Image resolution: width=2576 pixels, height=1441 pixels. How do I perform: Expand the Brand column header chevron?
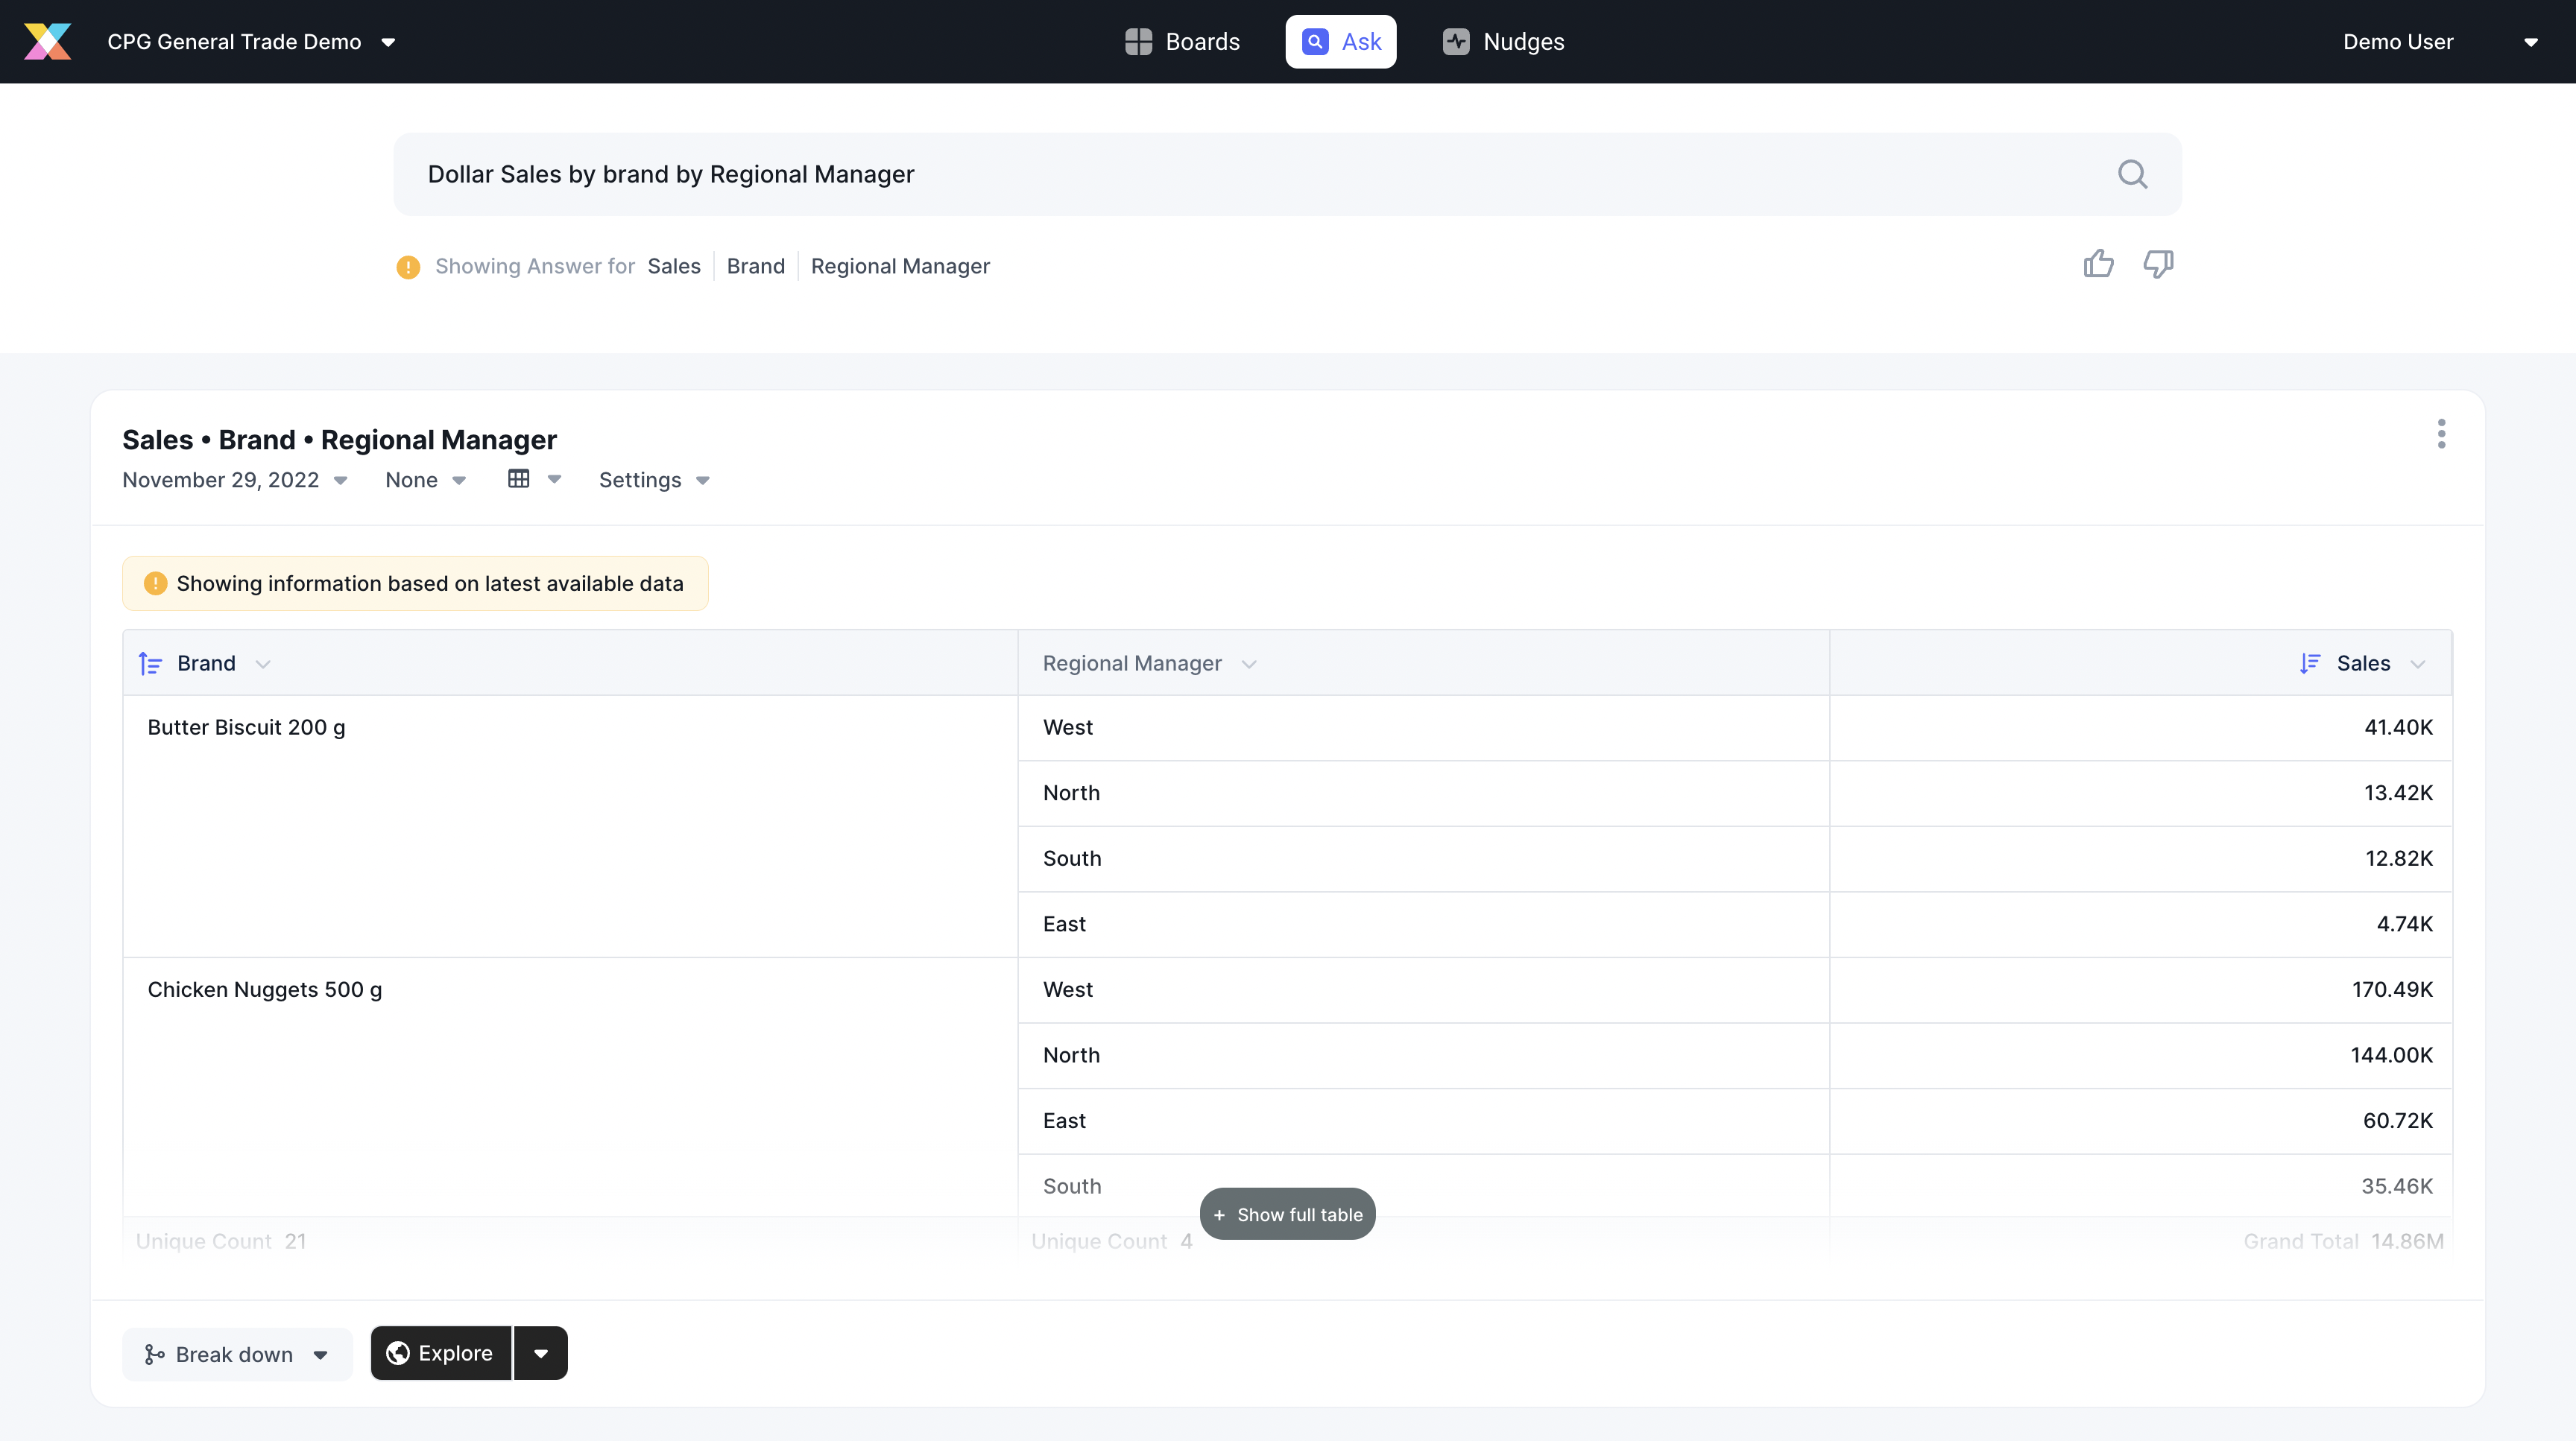point(263,665)
